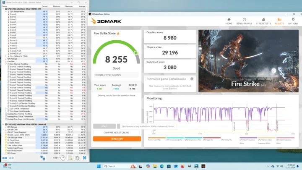The width and height of the screenshot is (302, 170).
Task: Expand the Core Critical Temperature node
Action: [5, 109]
